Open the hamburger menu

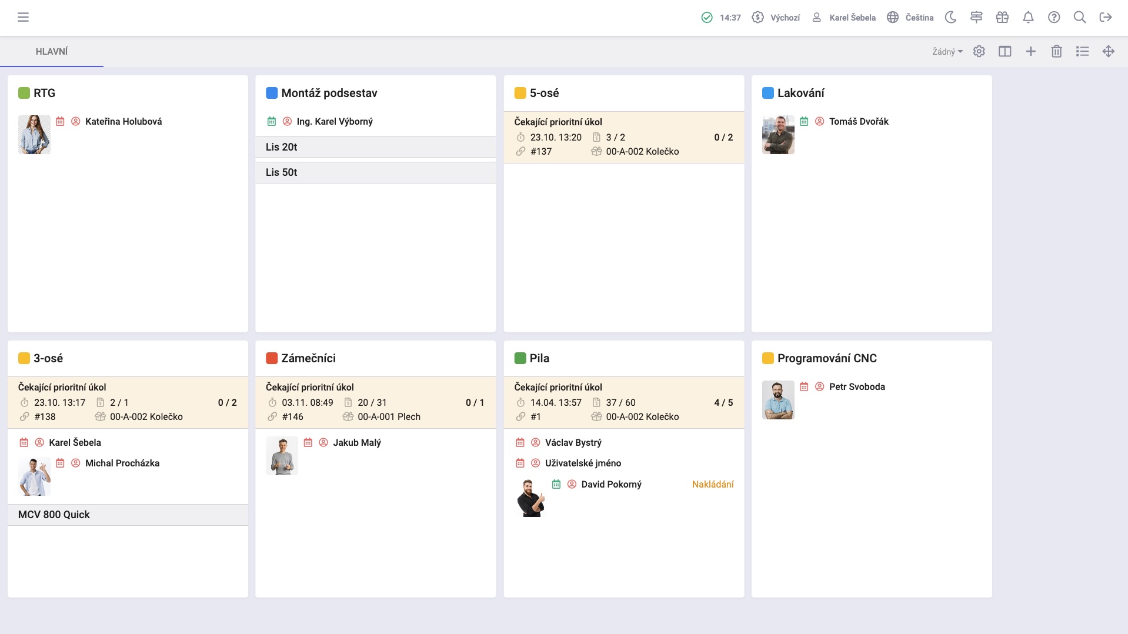tap(23, 17)
